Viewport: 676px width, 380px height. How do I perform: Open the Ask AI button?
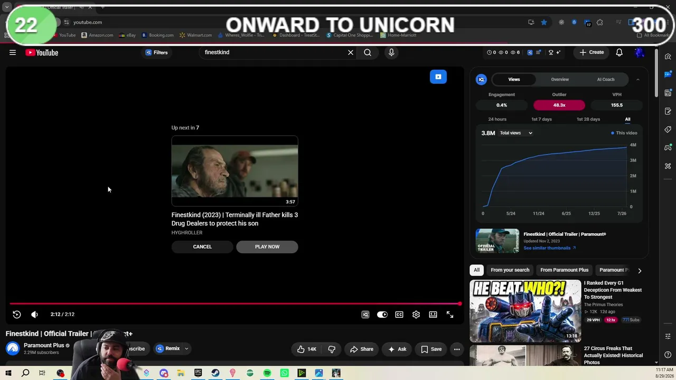pyautogui.click(x=397, y=349)
